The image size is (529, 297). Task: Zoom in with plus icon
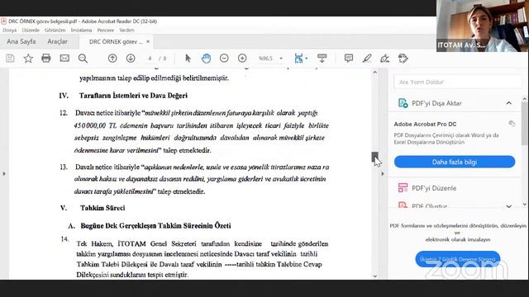242,59
